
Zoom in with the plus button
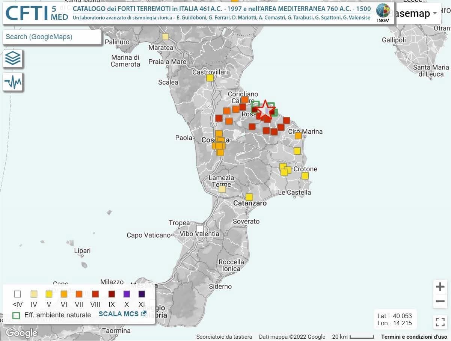pyautogui.click(x=440, y=287)
